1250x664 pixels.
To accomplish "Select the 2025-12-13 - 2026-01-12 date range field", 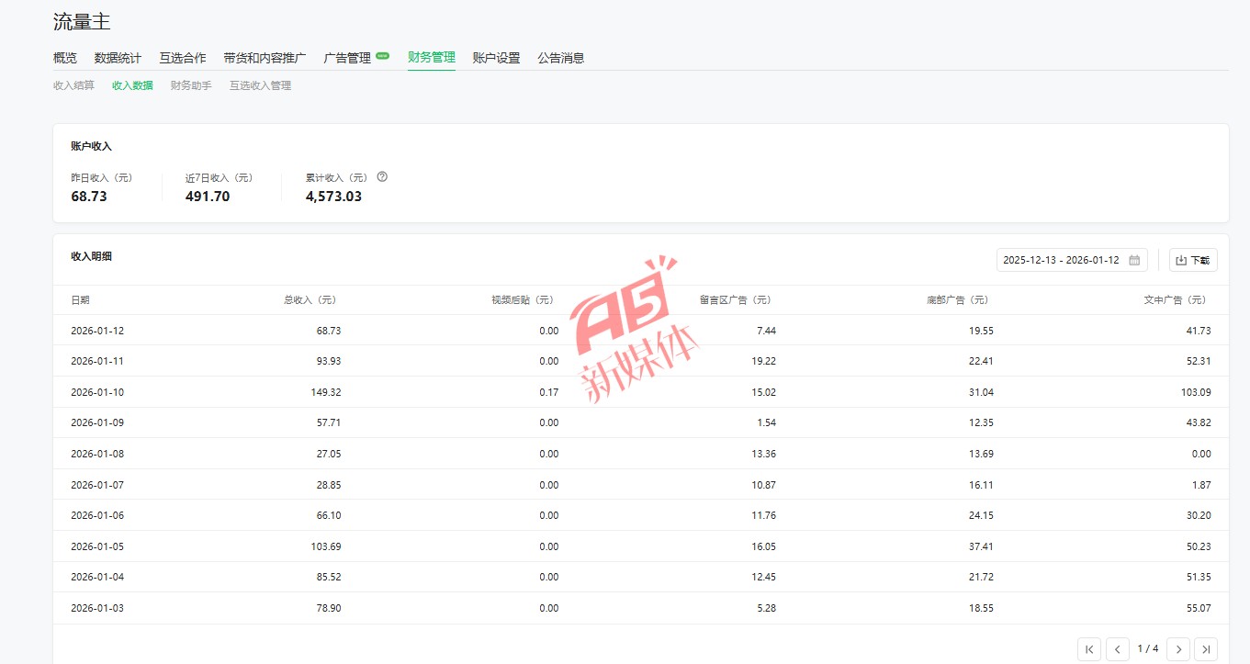I will pyautogui.click(x=1061, y=260).
